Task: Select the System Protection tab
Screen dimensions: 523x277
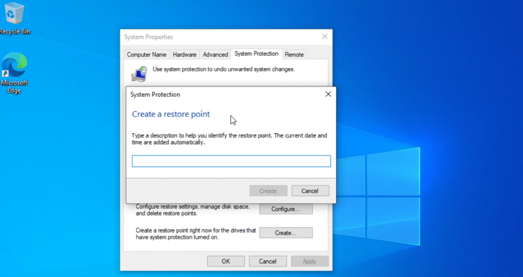Action: 256,54
